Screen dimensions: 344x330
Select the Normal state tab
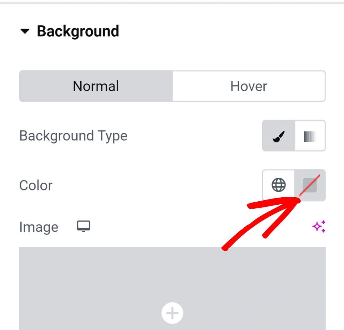pyautogui.click(x=95, y=86)
